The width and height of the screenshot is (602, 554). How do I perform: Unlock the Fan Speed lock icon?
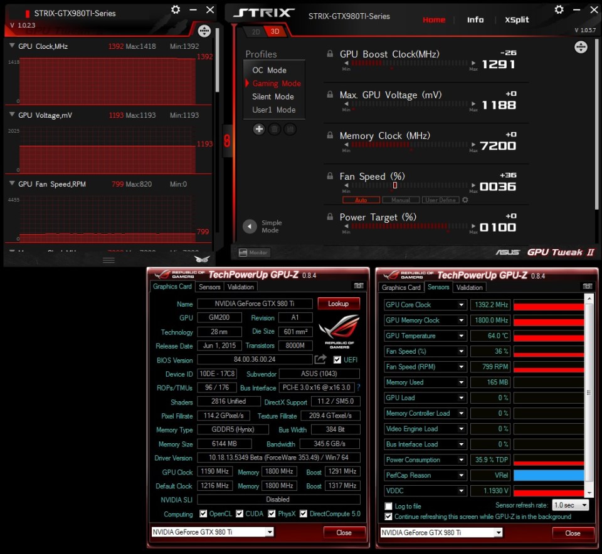coord(330,176)
